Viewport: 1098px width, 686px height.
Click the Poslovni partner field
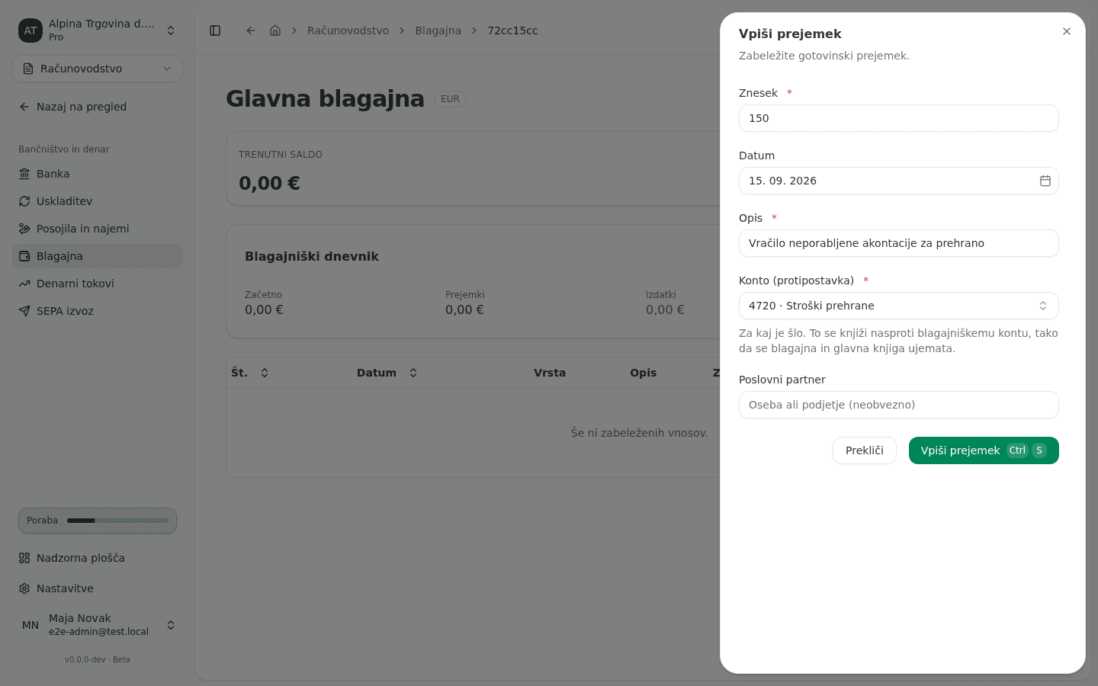point(898,405)
